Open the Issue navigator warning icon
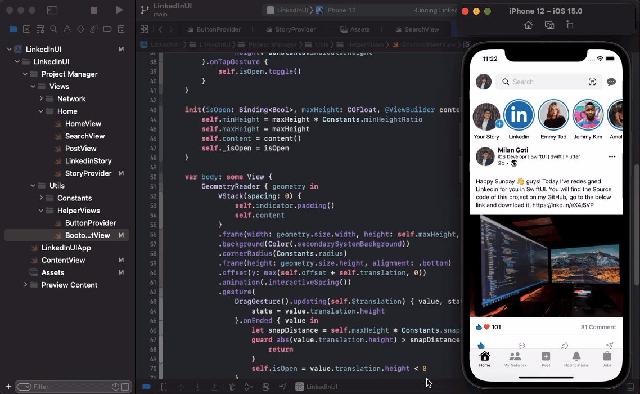 click(67, 29)
